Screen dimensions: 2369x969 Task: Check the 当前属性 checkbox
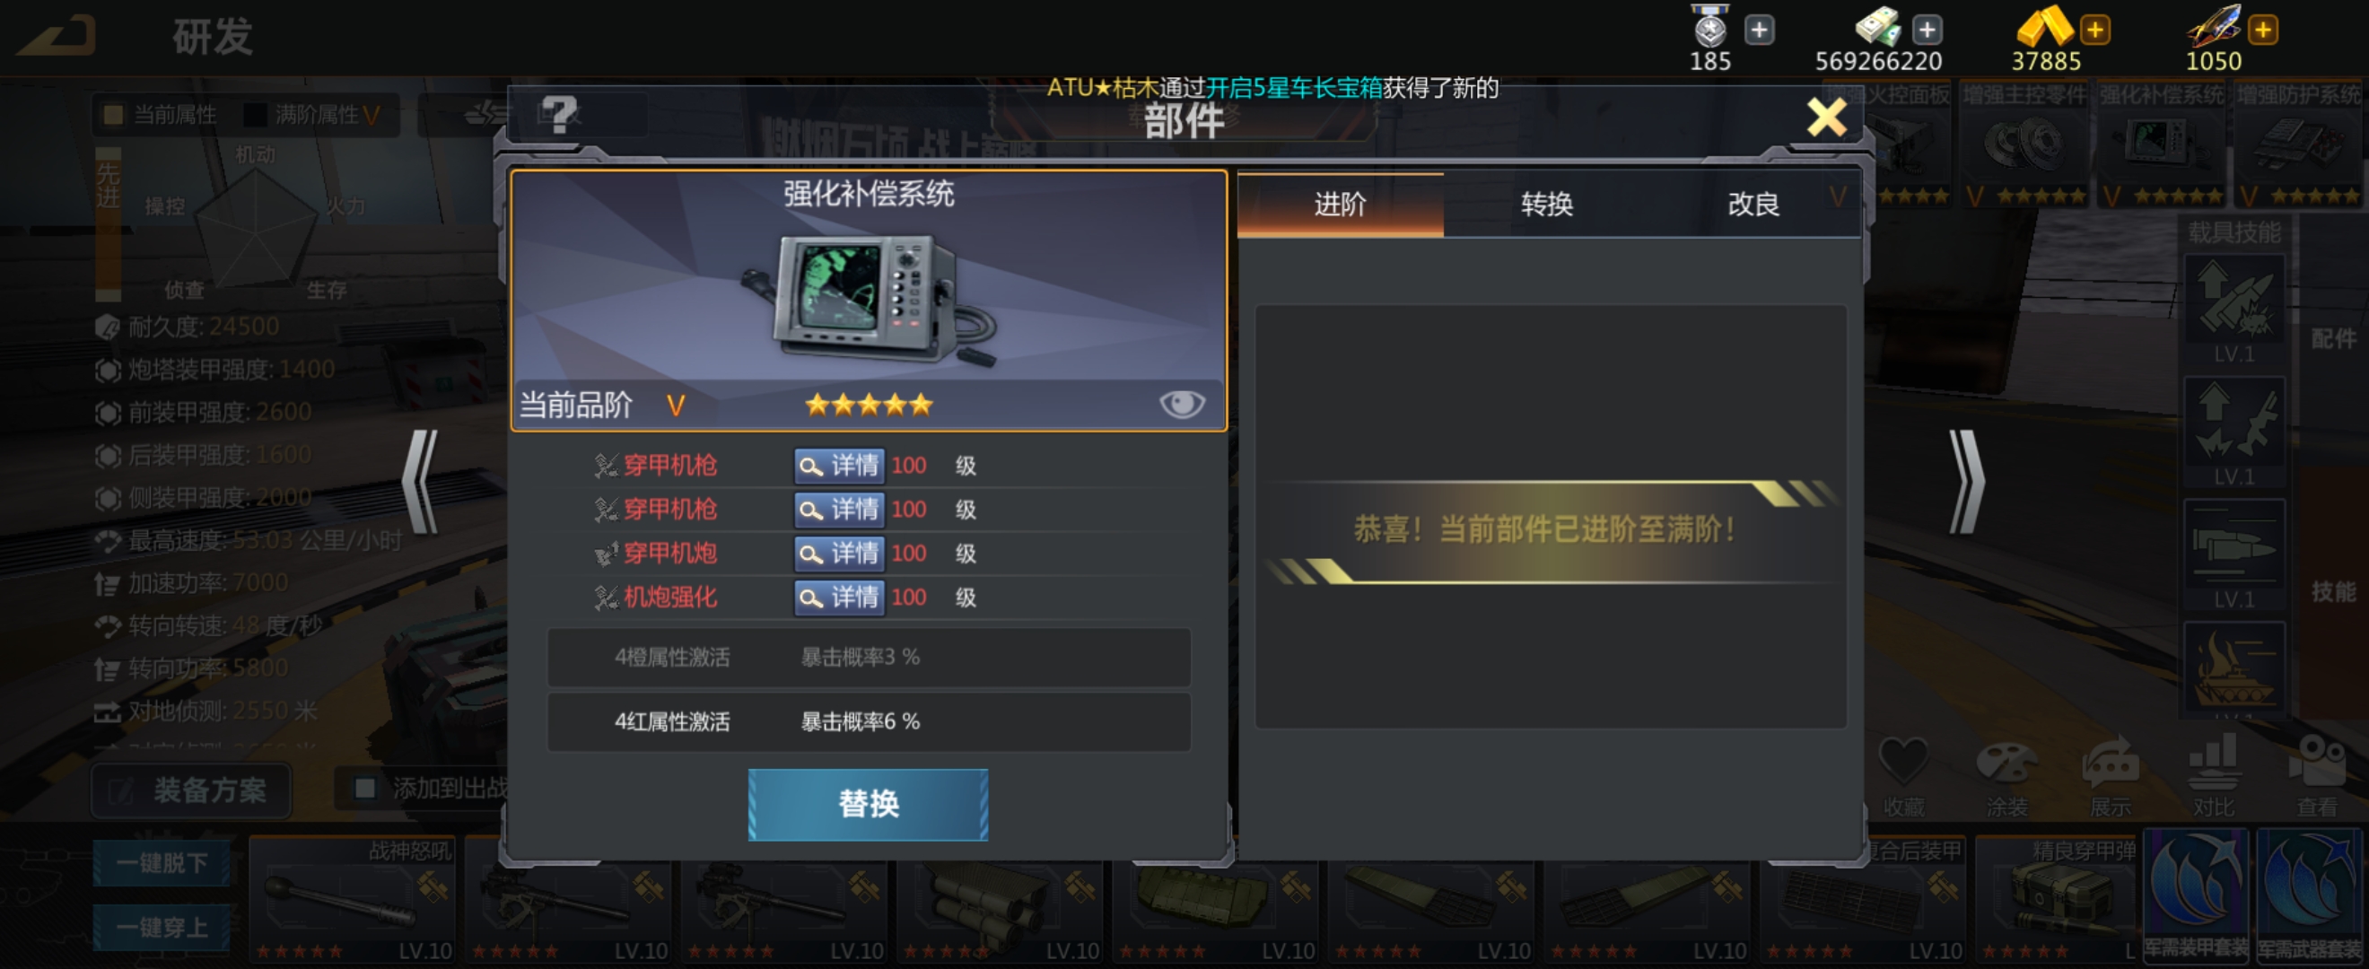(x=114, y=115)
